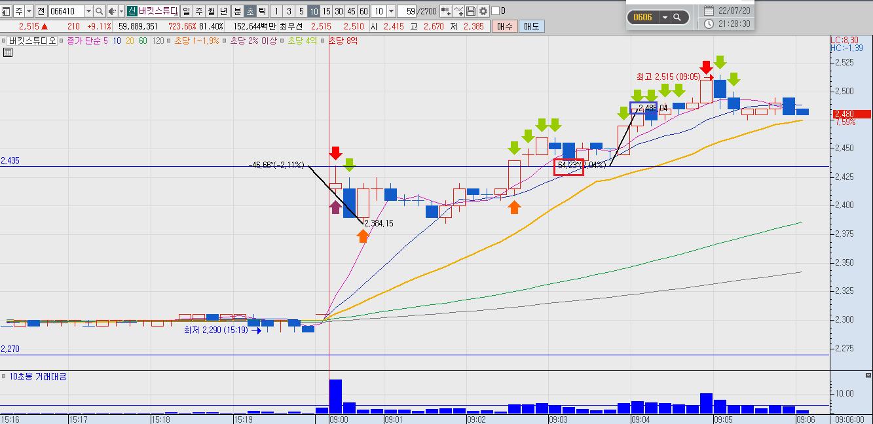The height and width of the screenshot is (424, 873).
Task: Select the 30 interval button
Action: pos(339,11)
